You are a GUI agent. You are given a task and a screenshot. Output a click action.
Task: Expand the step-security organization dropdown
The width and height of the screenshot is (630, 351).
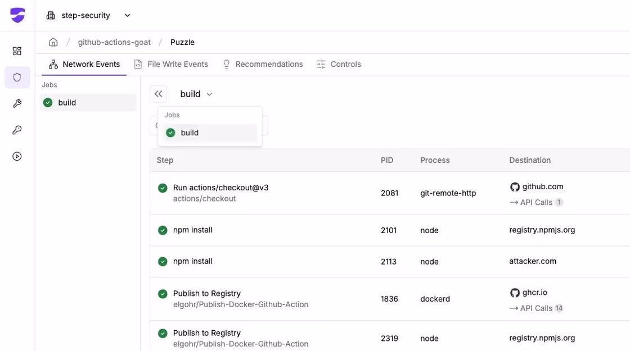click(127, 15)
